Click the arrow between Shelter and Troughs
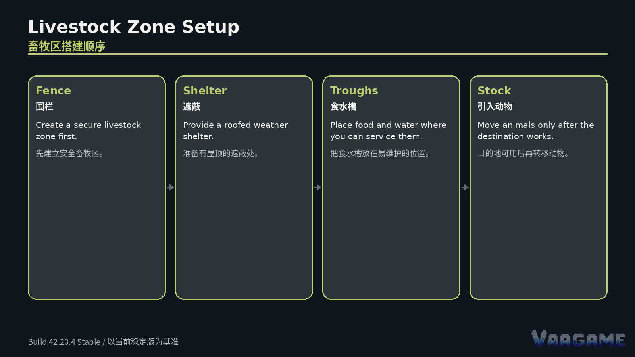Viewport: 635px width, 357px height. [x=318, y=187]
